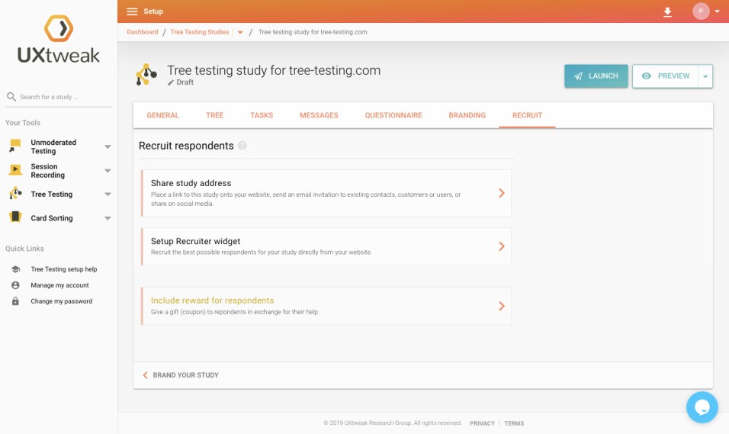Click the Session Recording icon

[x=15, y=170]
